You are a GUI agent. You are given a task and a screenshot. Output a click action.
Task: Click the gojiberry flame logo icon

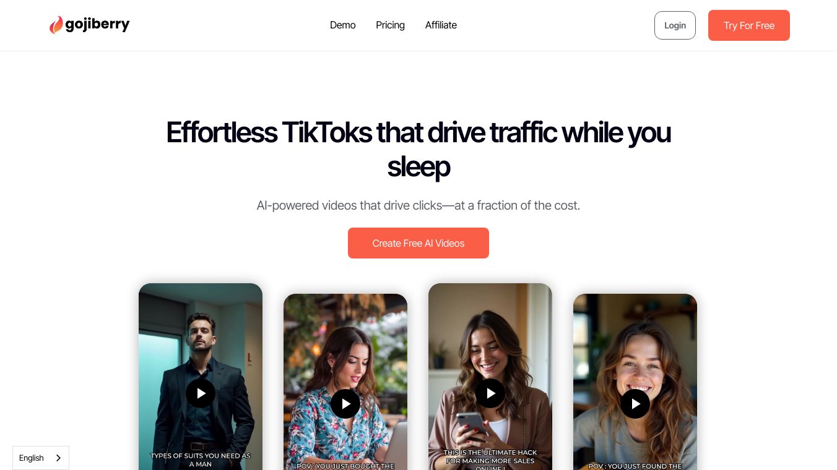point(56,25)
